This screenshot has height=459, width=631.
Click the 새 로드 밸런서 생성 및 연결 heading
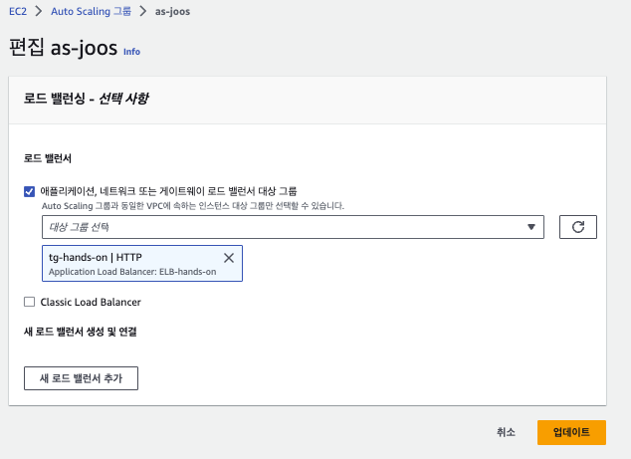click(81, 332)
